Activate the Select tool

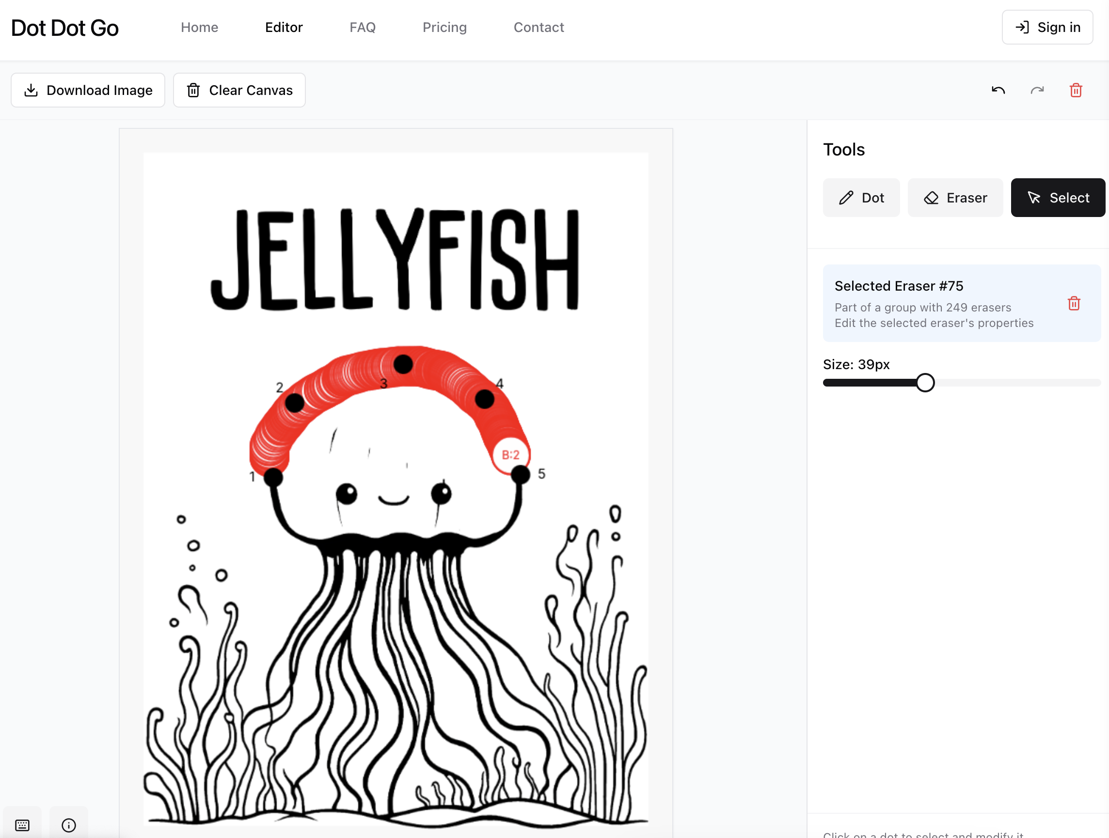tap(1057, 197)
